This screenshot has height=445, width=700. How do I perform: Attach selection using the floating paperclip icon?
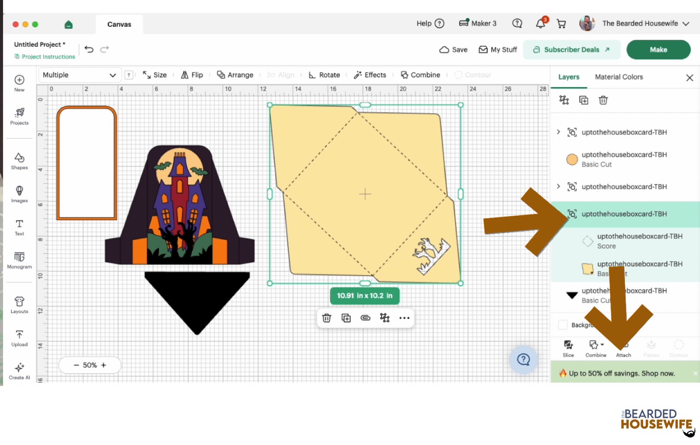pos(365,318)
